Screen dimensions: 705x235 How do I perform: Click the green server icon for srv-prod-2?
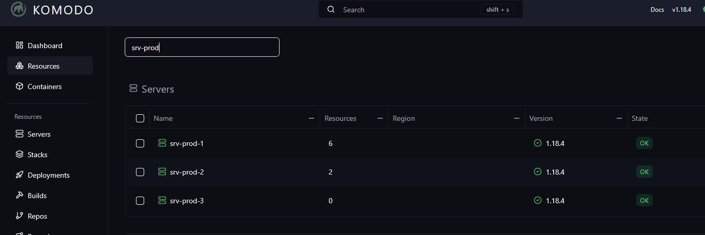162,172
